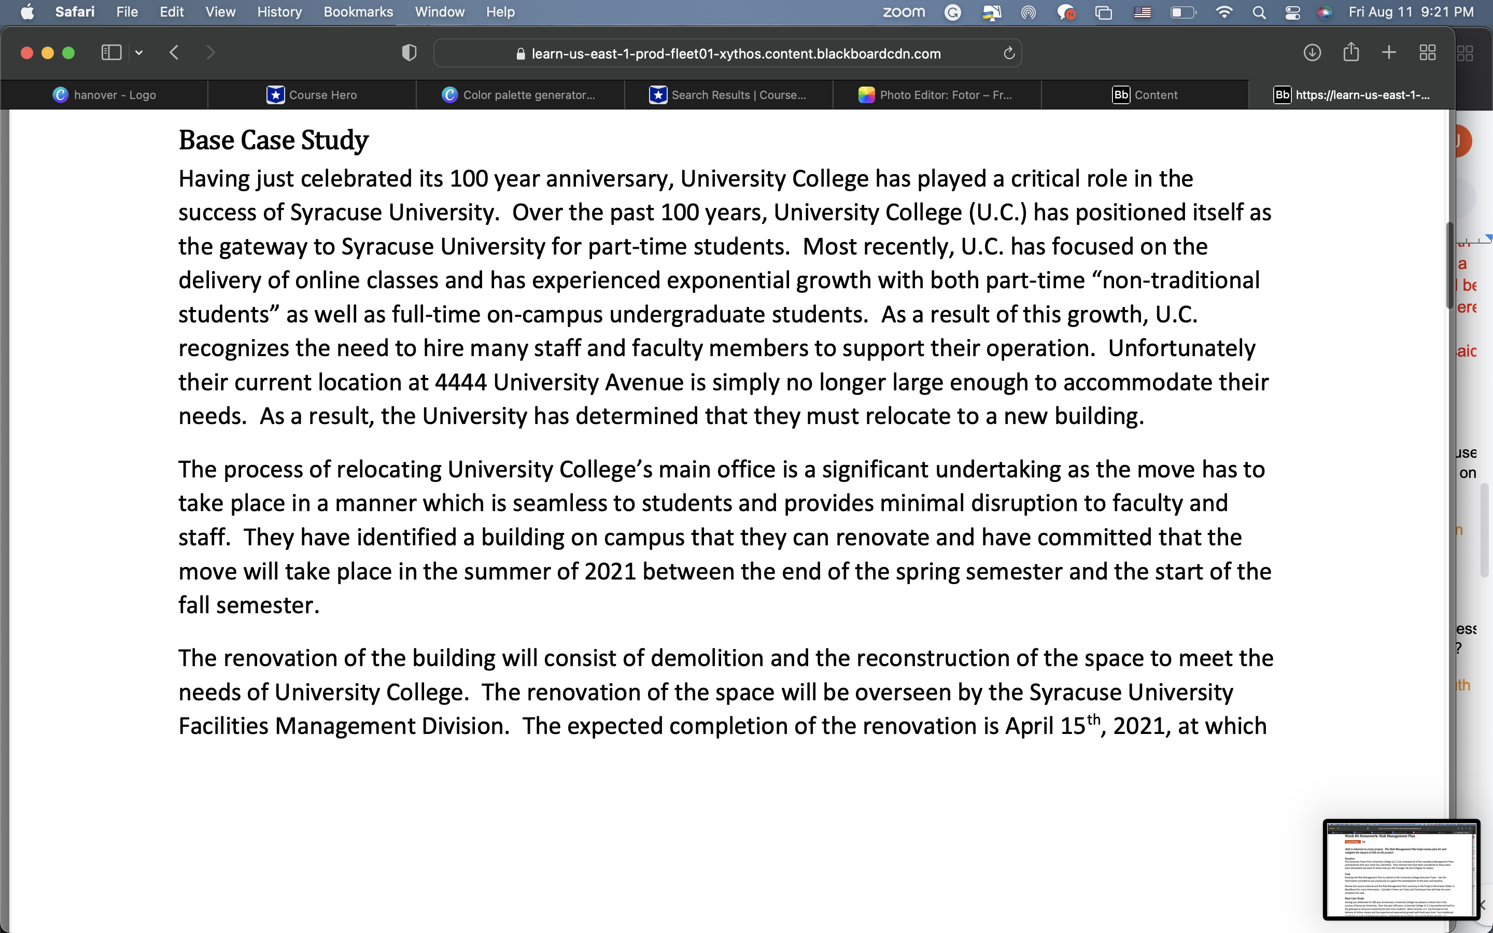Image resolution: width=1493 pixels, height=933 pixels.
Task: Toggle the Safari sidebar button
Action: point(111,52)
